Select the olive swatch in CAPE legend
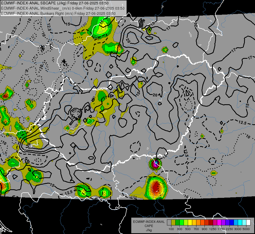 173,223
